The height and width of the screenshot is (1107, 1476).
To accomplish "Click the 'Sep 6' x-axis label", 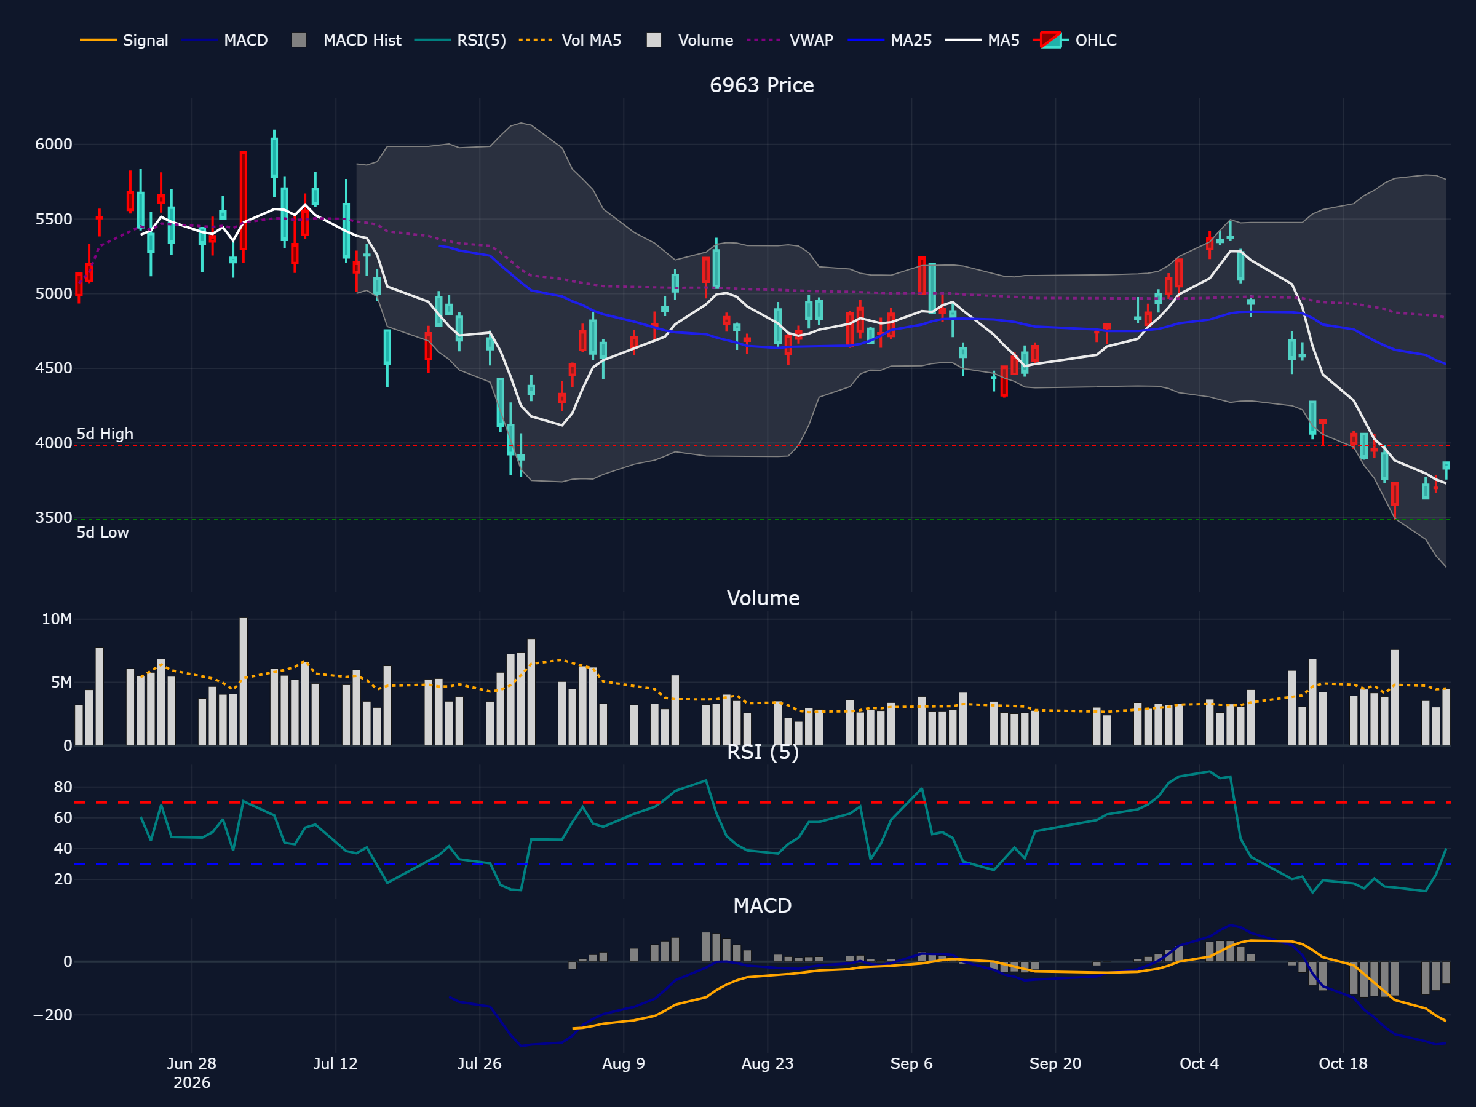I will pyautogui.click(x=911, y=1063).
